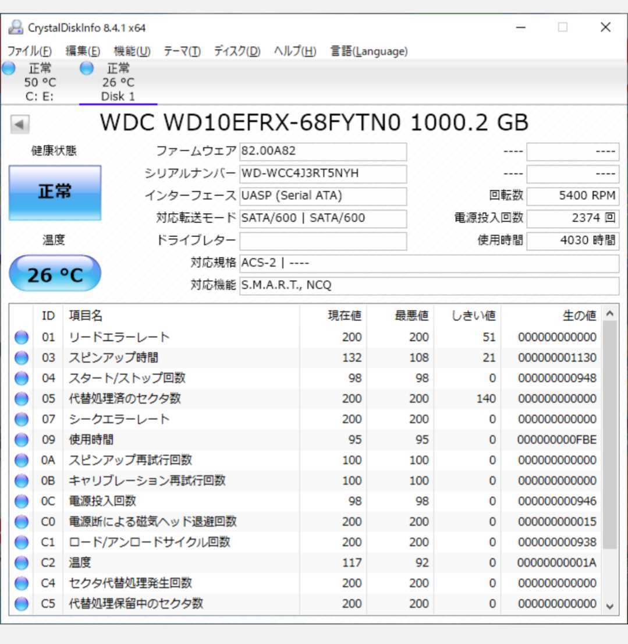Click the current value 117 in 温度 row
The width and height of the screenshot is (628, 644).
(x=352, y=562)
